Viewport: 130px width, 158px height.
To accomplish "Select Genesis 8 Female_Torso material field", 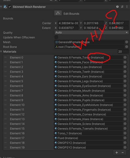I will (88, 57).
